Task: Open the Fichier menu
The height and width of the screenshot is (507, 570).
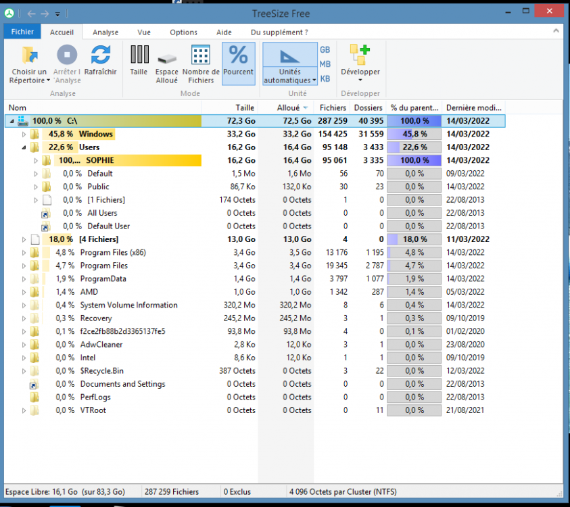Action: (x=22, y=32)
